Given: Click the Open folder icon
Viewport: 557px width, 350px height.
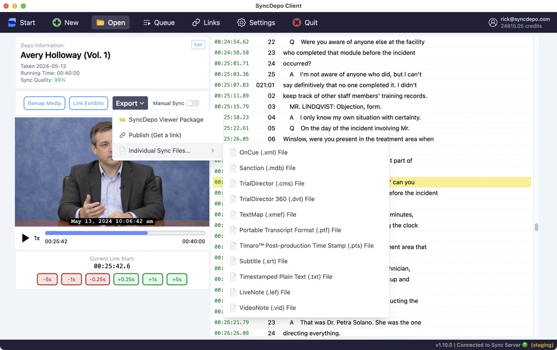Looking at the screenshot, I should [100, 23].
